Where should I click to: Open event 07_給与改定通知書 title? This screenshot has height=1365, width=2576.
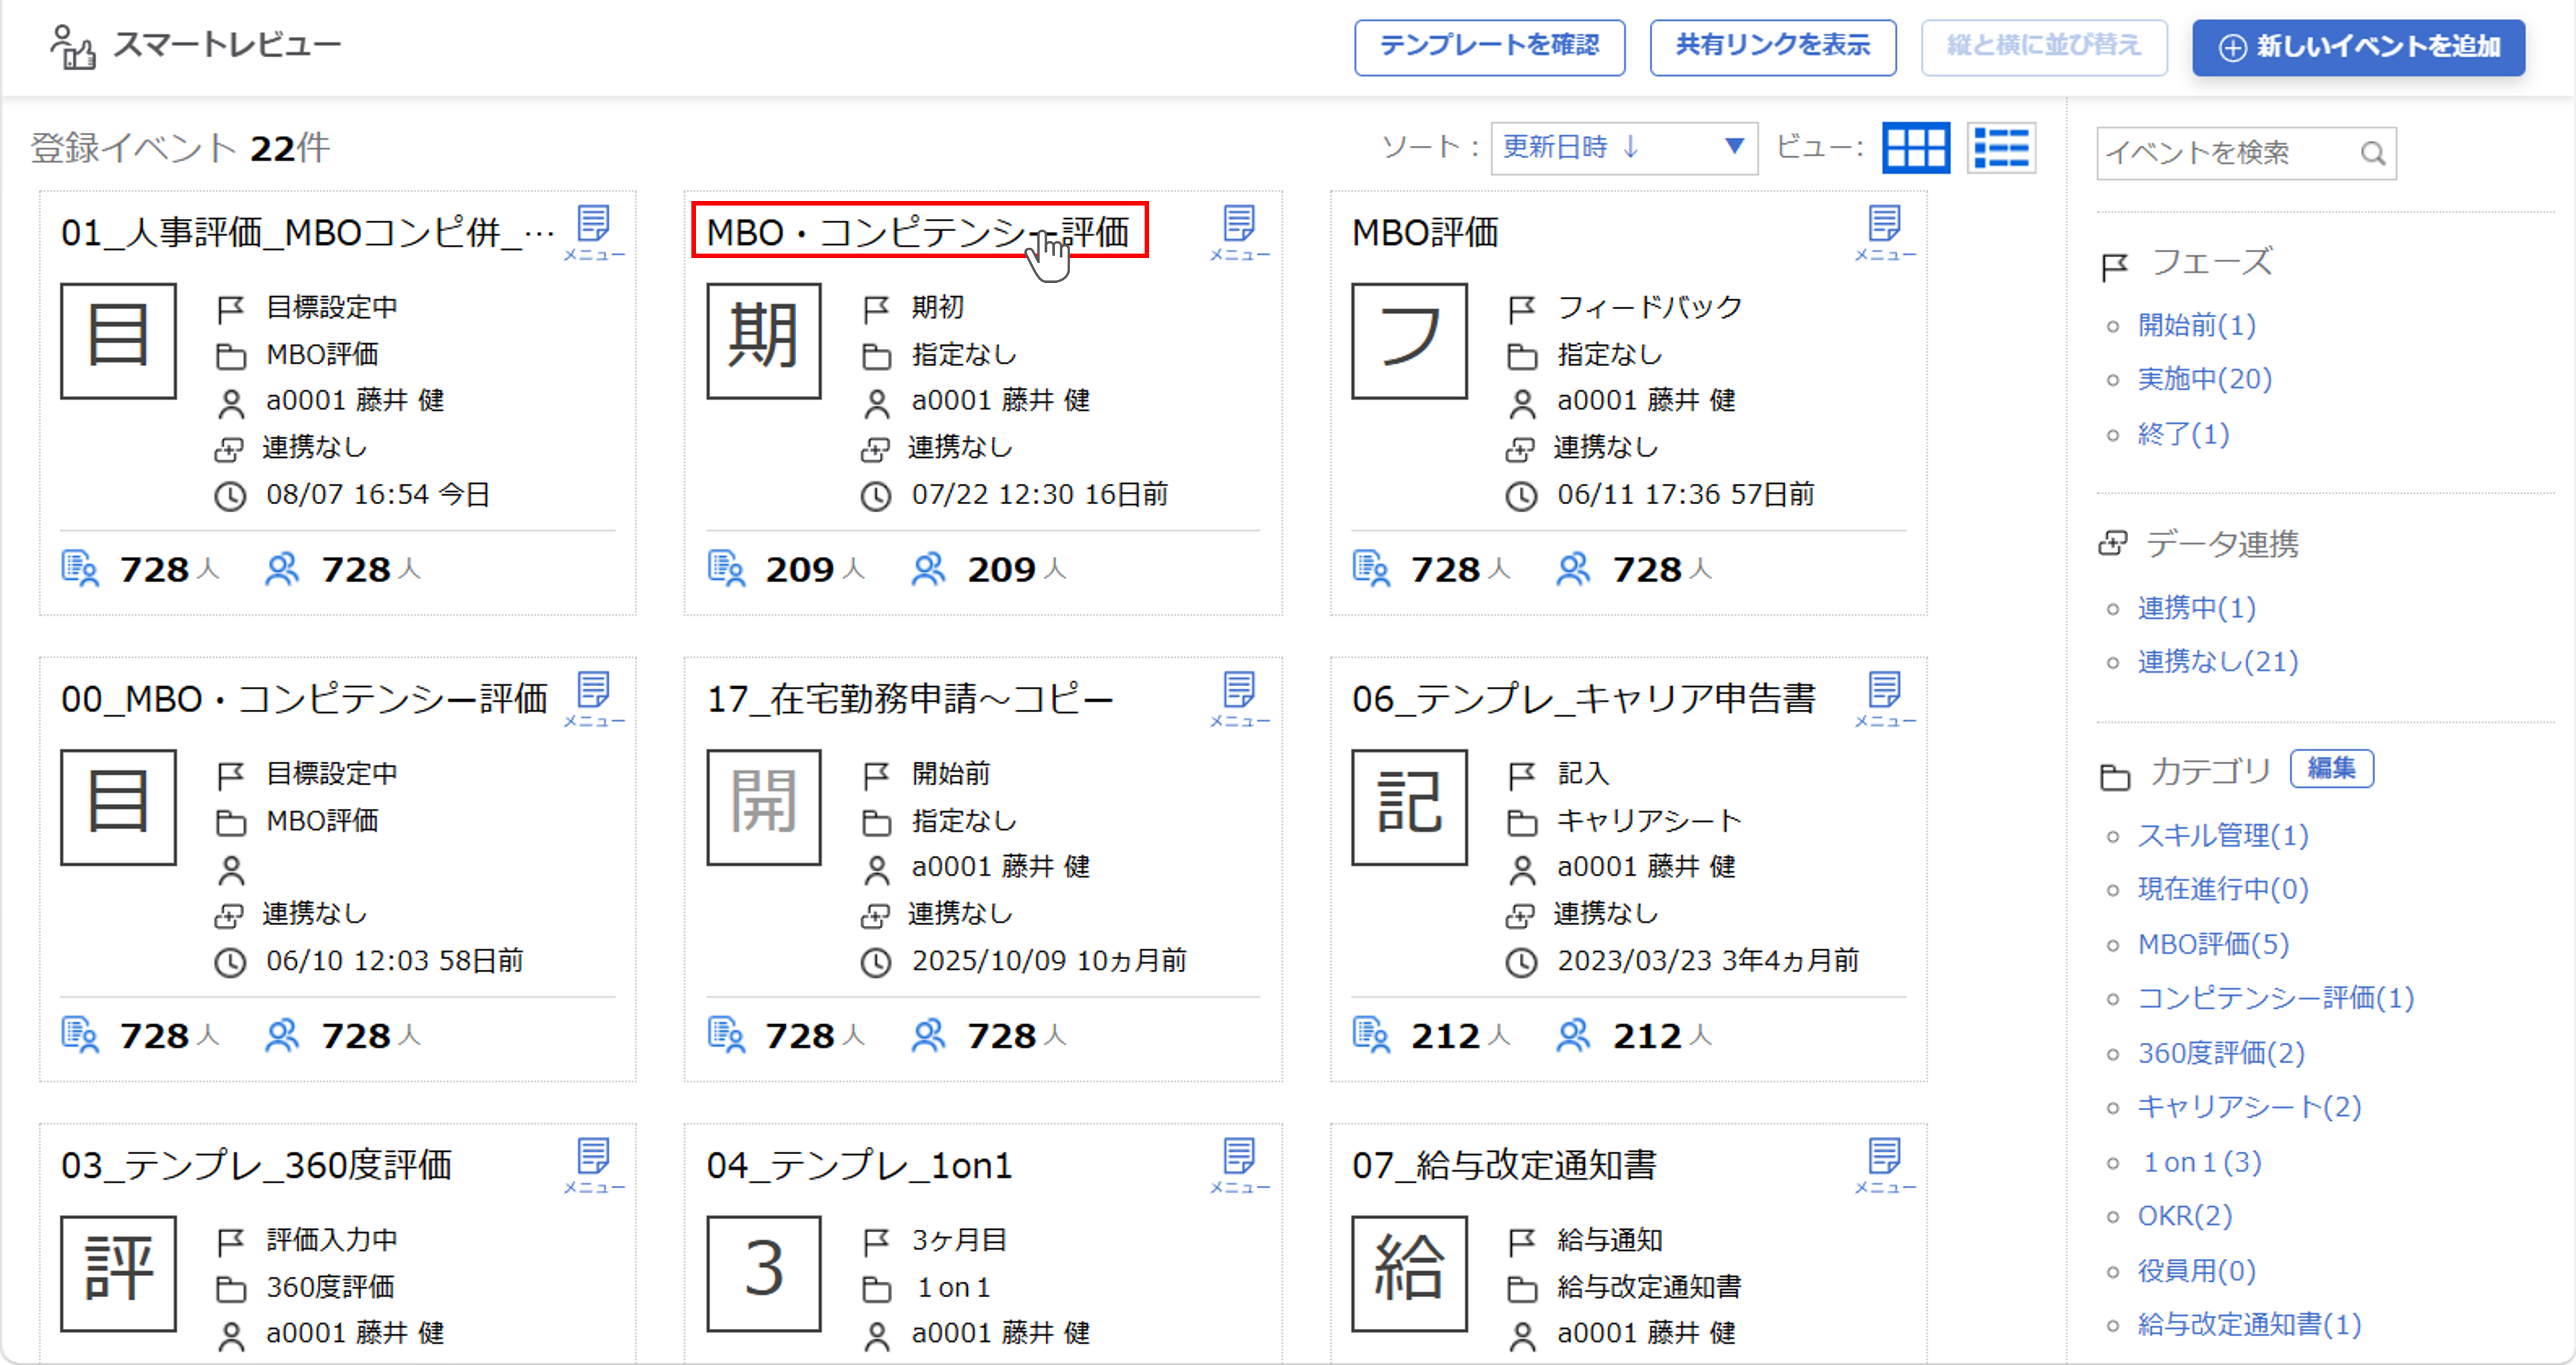point(1504,1165)
